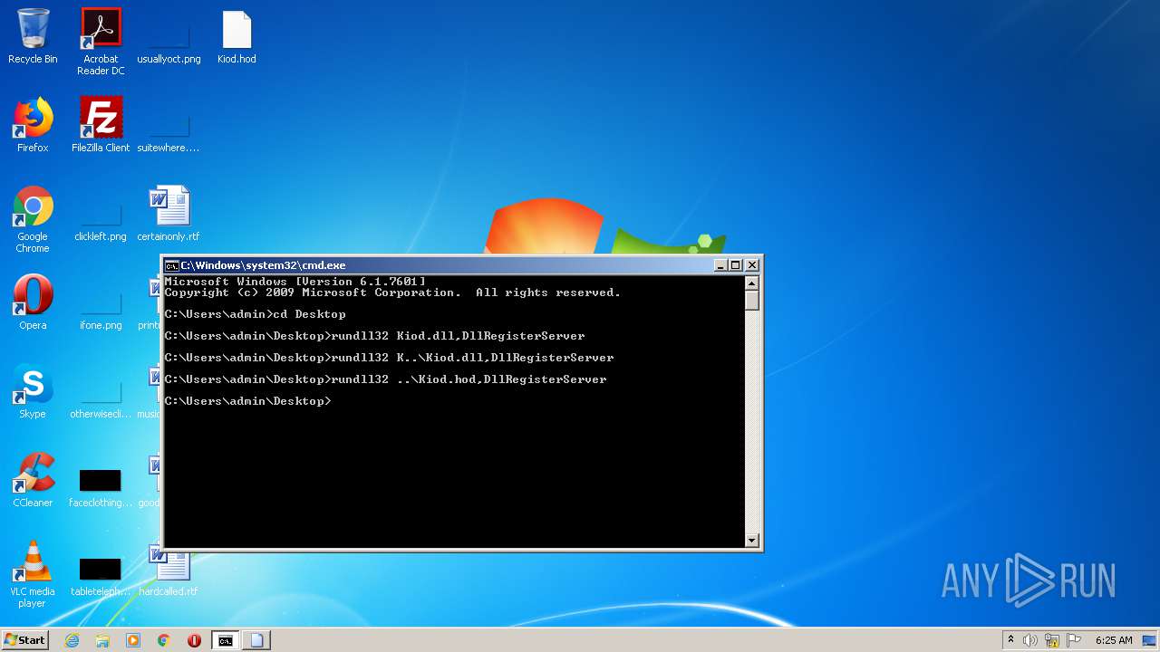The width and height of the screenshot is (1160, 652).
Task: Click the 'cd Desktop' command line
Action: click(256, 314)
